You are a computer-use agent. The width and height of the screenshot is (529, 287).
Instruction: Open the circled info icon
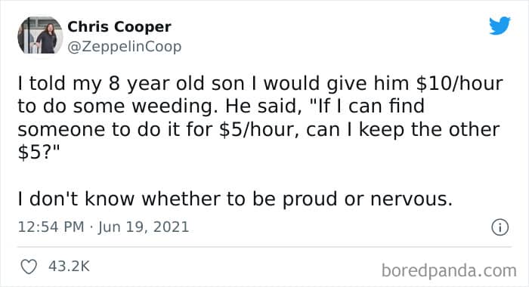tap(500, 227)
